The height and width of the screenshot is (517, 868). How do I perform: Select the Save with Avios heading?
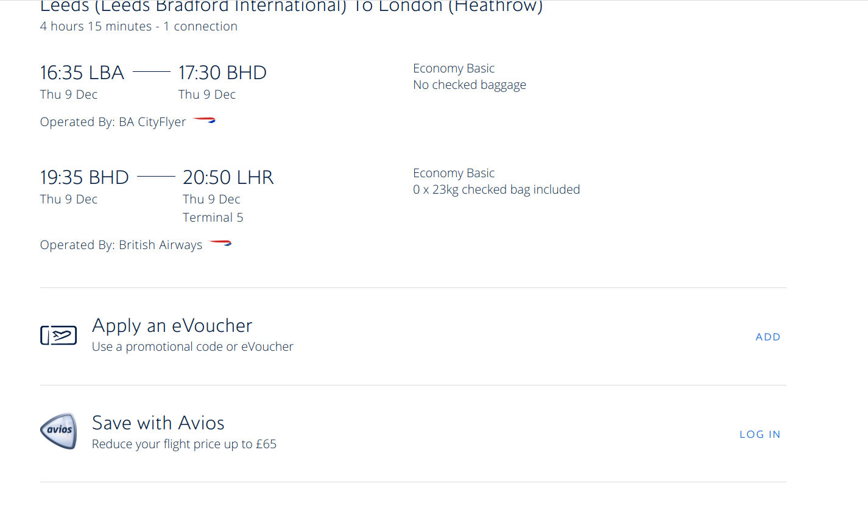158,423
